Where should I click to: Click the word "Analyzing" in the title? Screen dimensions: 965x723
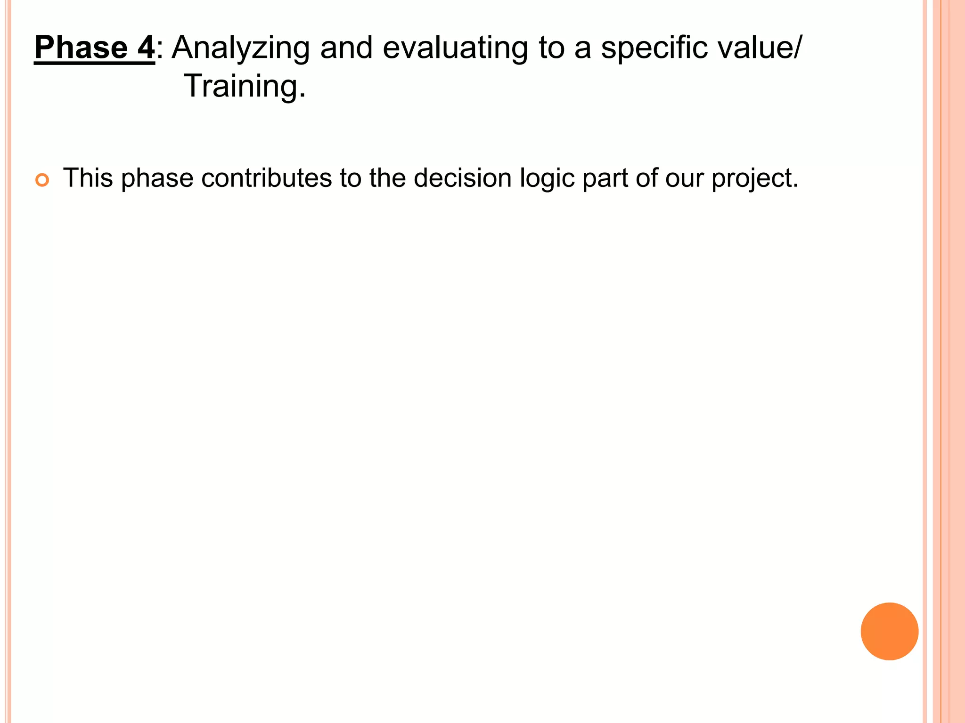(x=241, y=49)
